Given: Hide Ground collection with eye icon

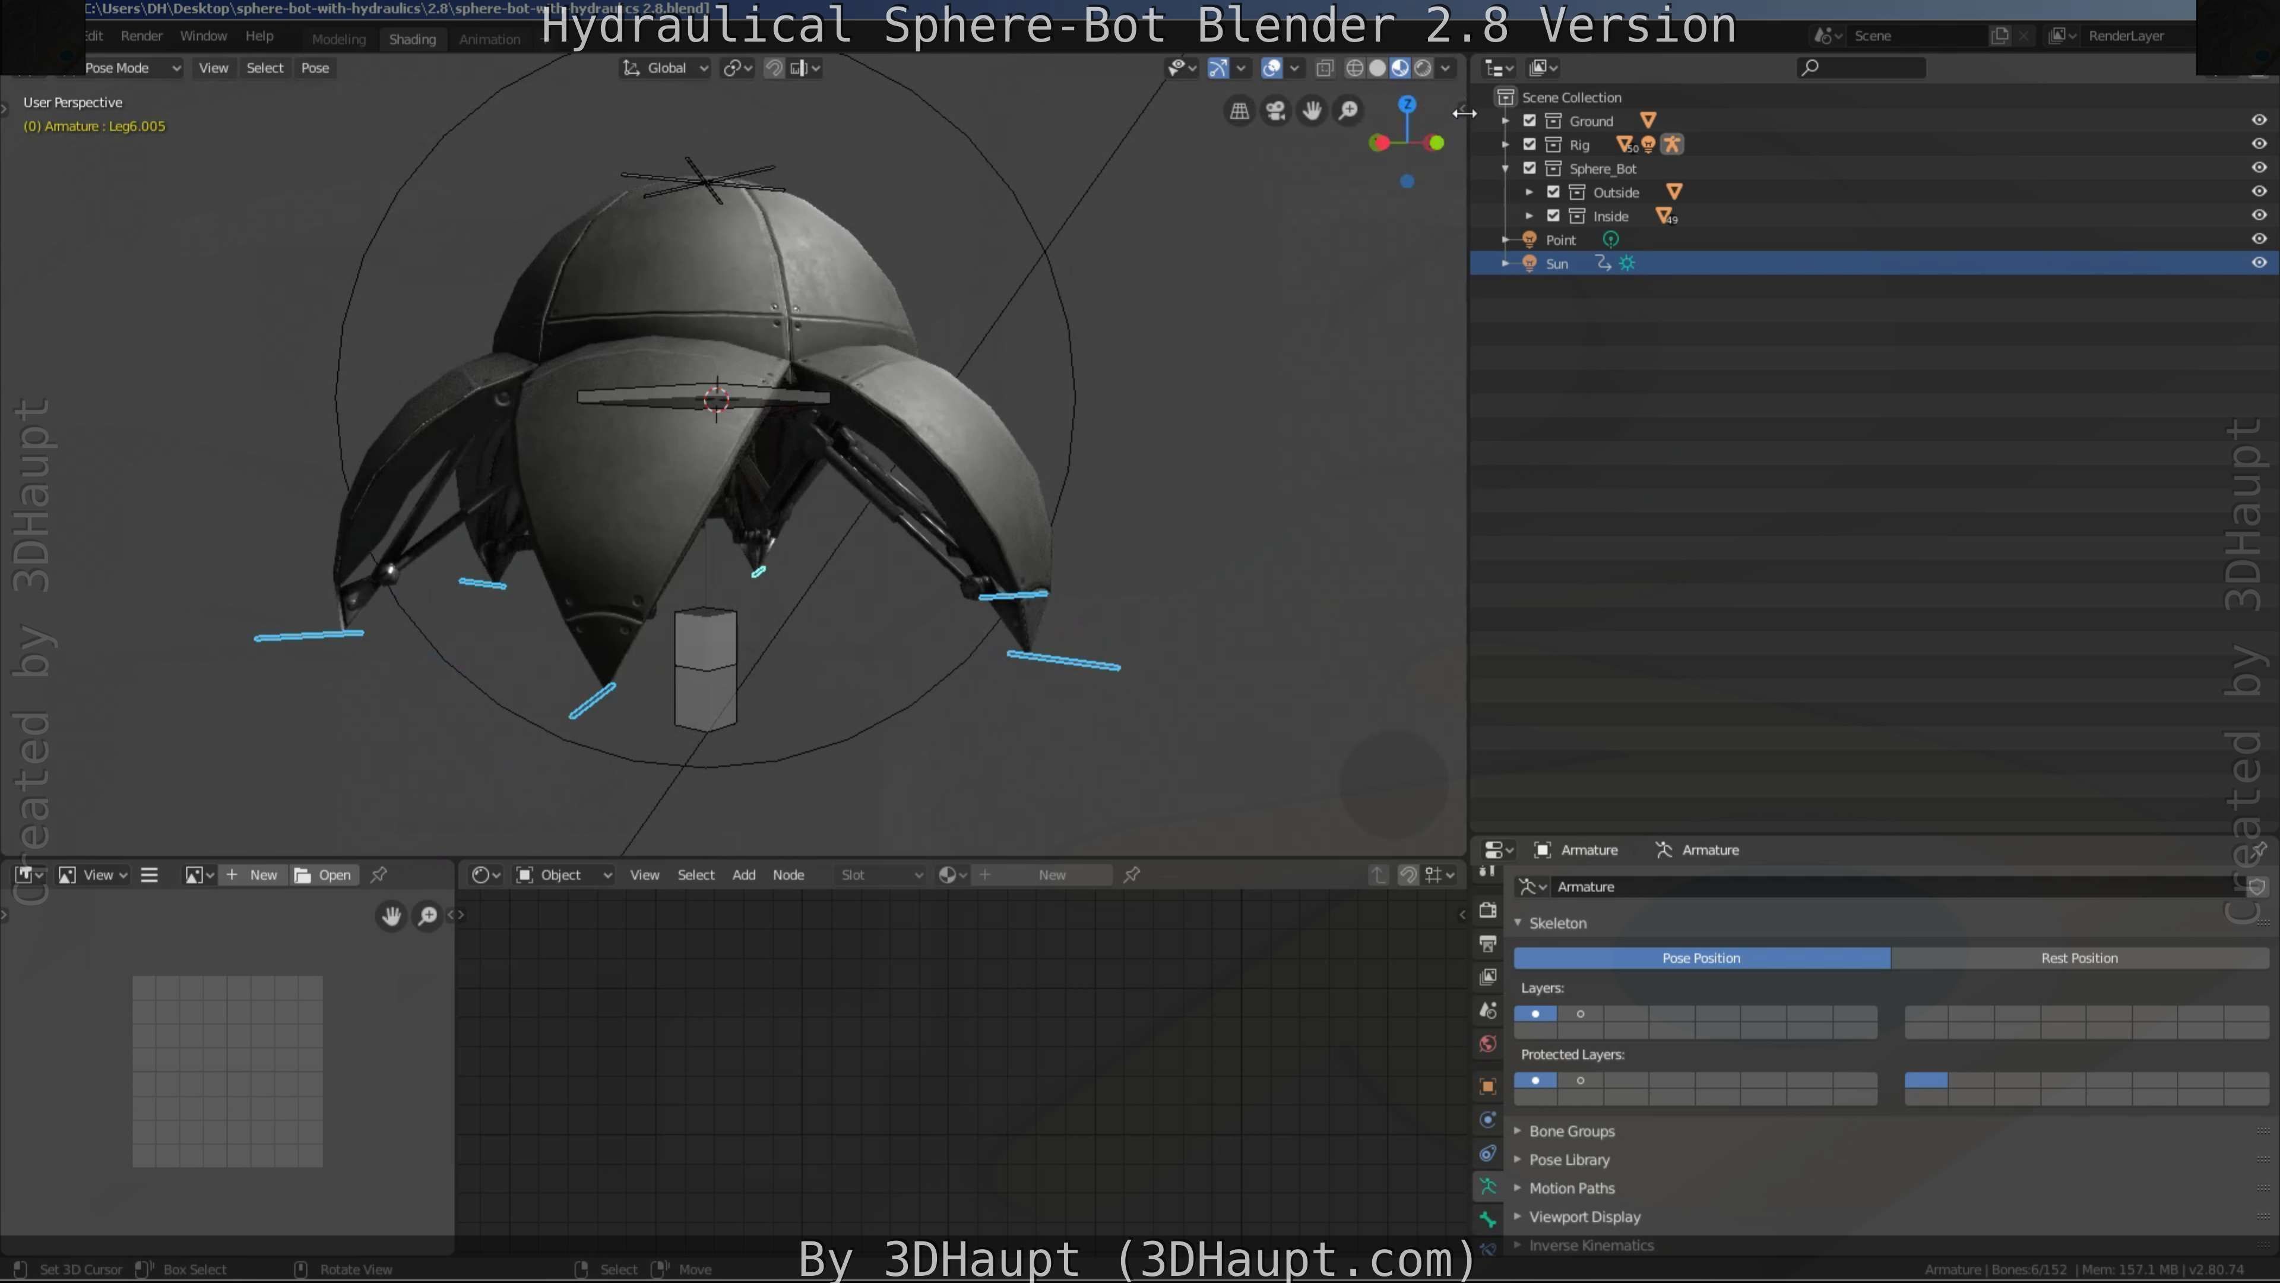Looking at the screenshot, I should [2259, 121].
